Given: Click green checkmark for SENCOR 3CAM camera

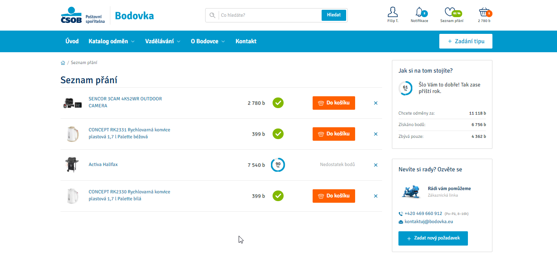Looking at the screenshot, I should click(x=278, y=103).
